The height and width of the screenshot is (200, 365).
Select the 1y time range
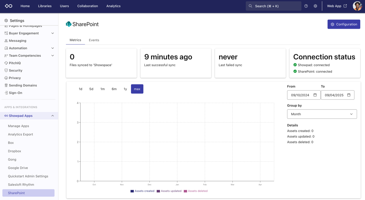125,89
